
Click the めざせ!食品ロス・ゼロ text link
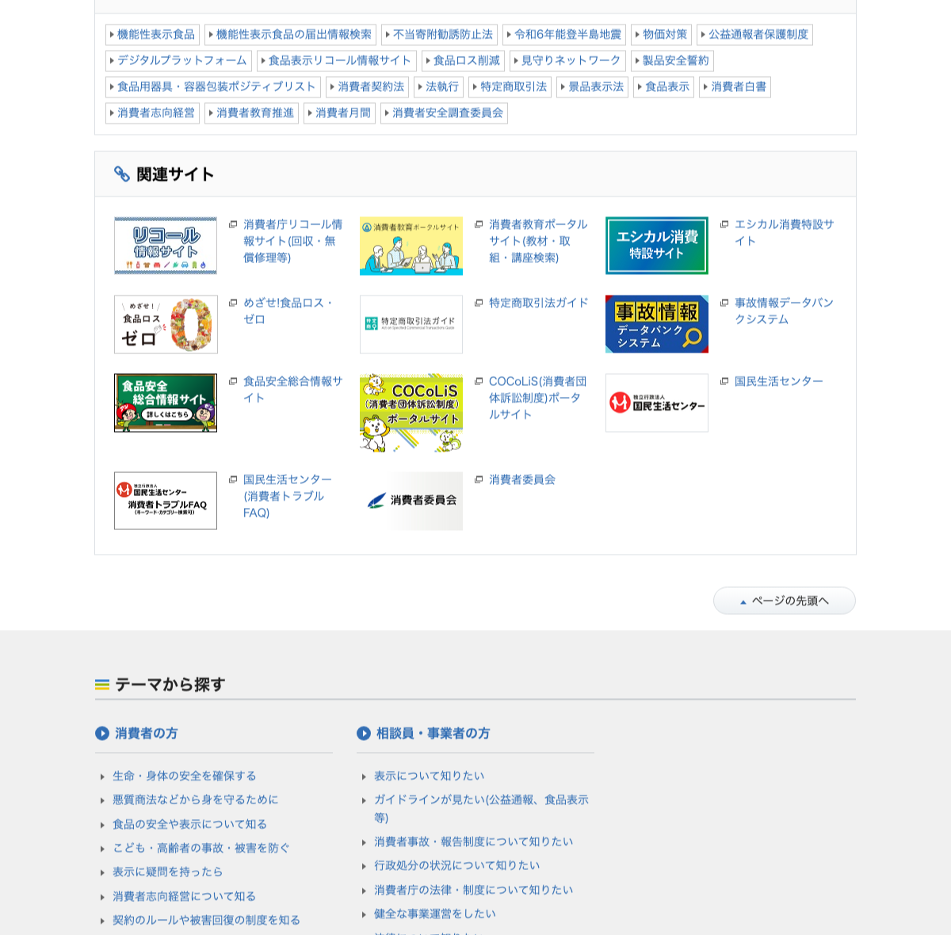coord(289,311)
